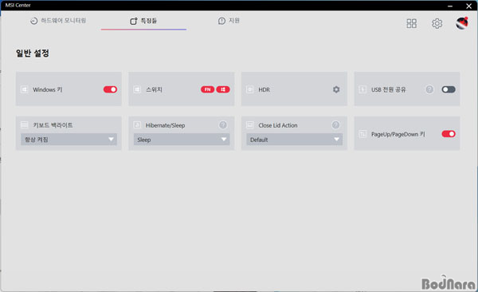Show help for Hibernate/Sleep

pos(223,125)
